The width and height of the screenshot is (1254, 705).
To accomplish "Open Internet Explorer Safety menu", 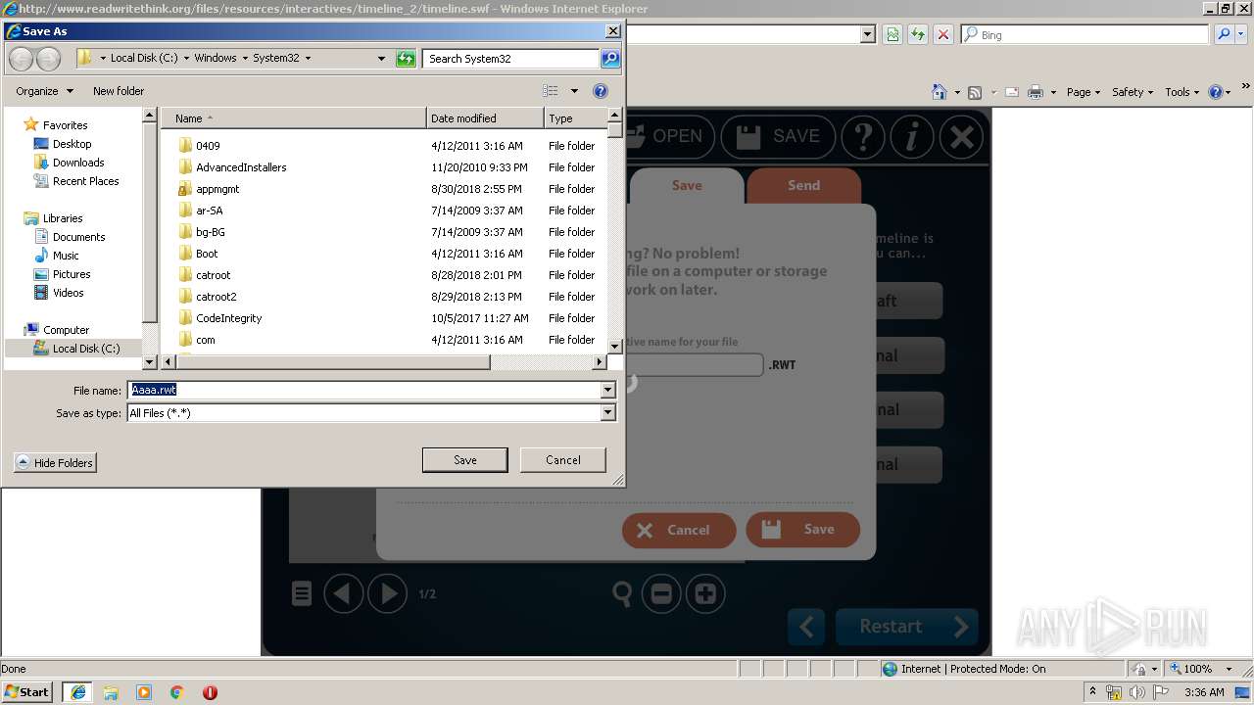I will 1133,92.
